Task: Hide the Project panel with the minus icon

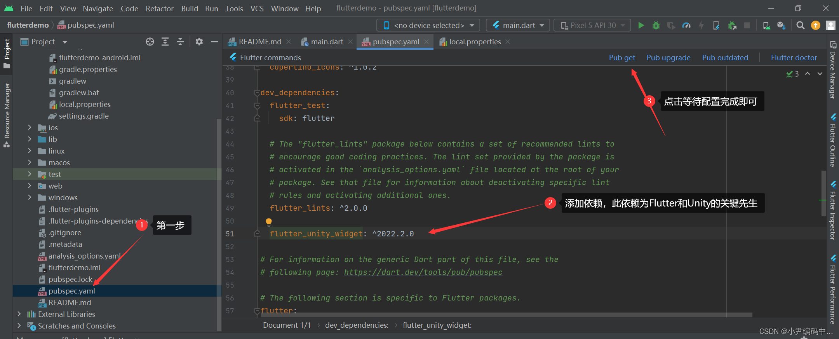Action: [x=214, y=42]
